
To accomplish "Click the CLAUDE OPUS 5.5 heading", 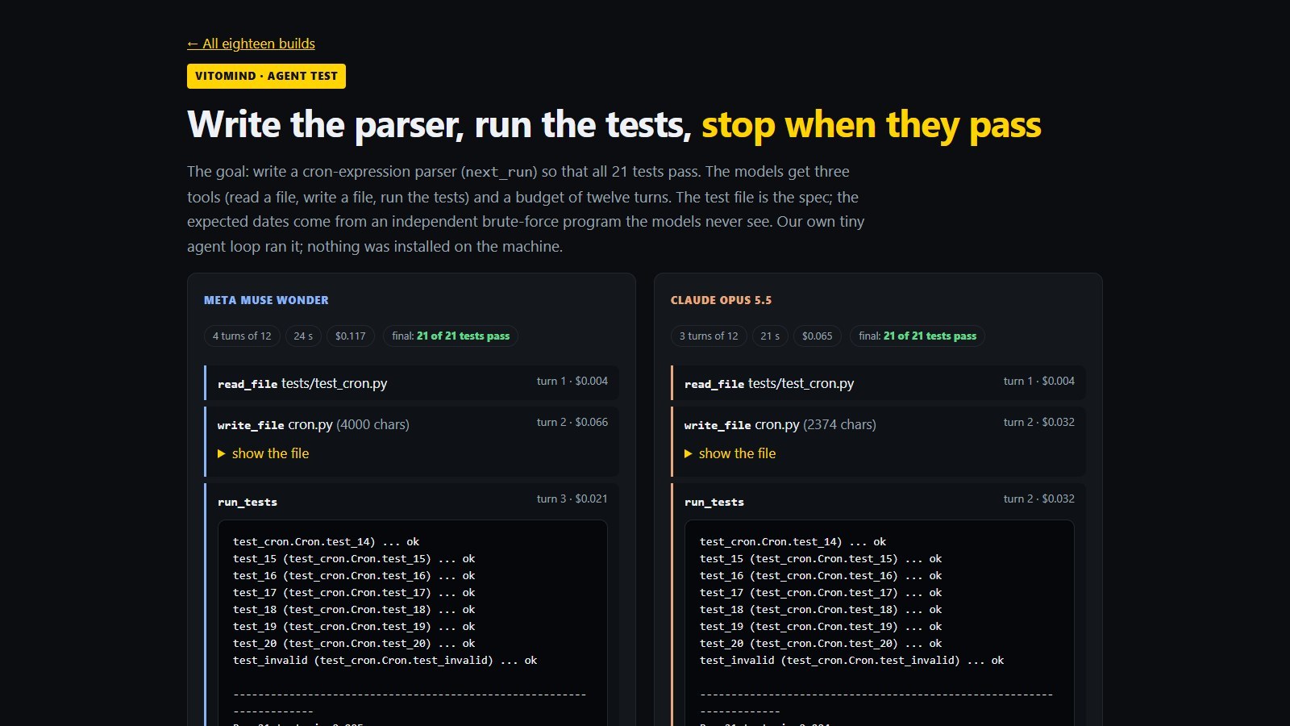I will (721, 300).
